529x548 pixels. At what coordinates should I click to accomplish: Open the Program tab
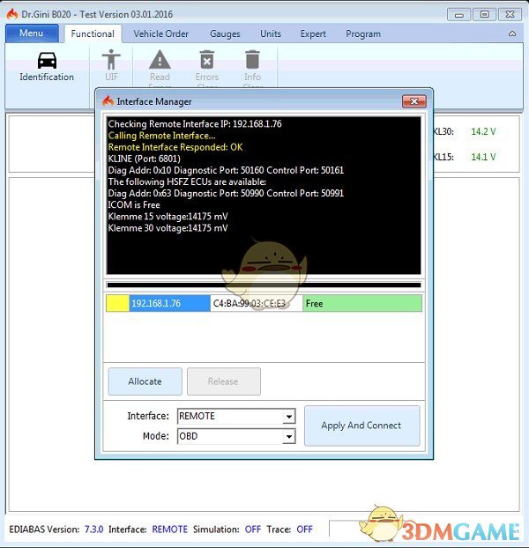363,33
